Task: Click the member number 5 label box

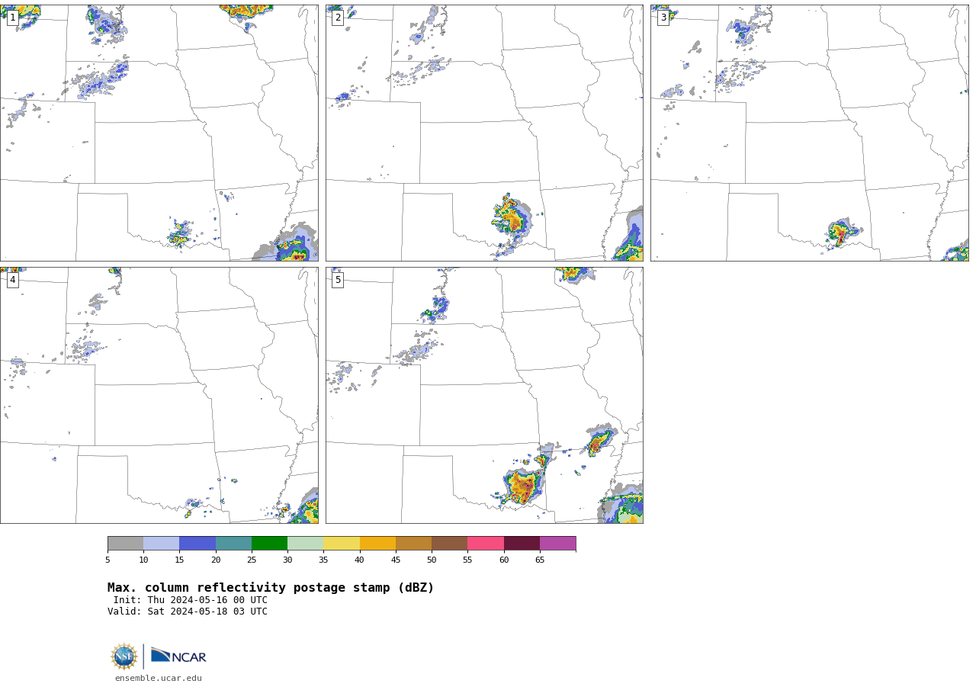Action: 338,280
